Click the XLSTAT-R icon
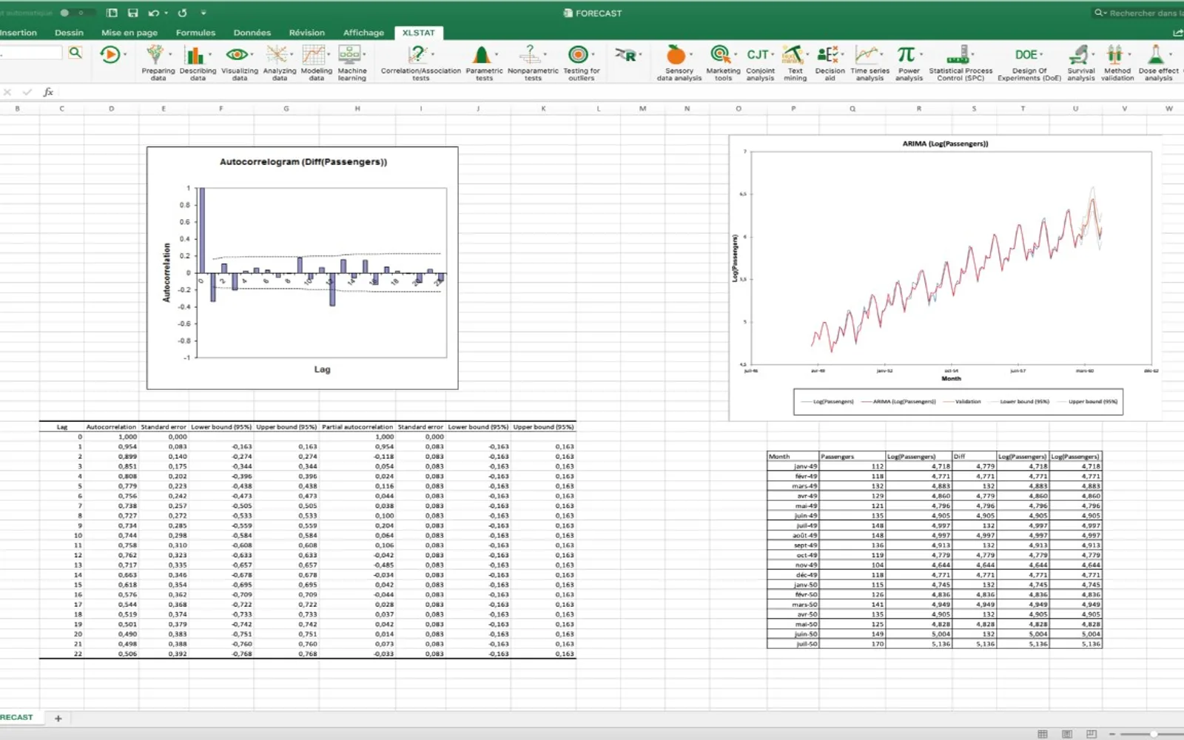1184x740 pixels. pyautogui.click(x=625, y=55)
